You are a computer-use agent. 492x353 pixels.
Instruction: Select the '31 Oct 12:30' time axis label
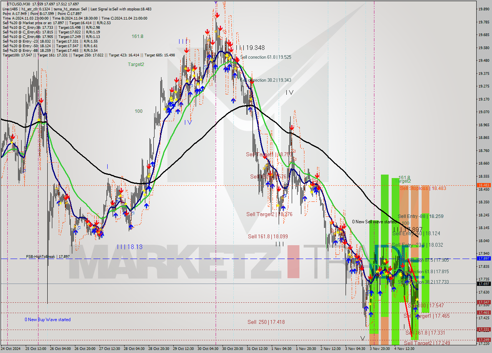[x=258, y=349]
